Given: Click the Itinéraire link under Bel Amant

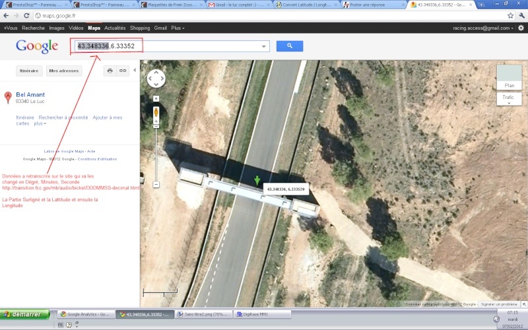Looking at the screenshot, I should [x=25, y=117].
